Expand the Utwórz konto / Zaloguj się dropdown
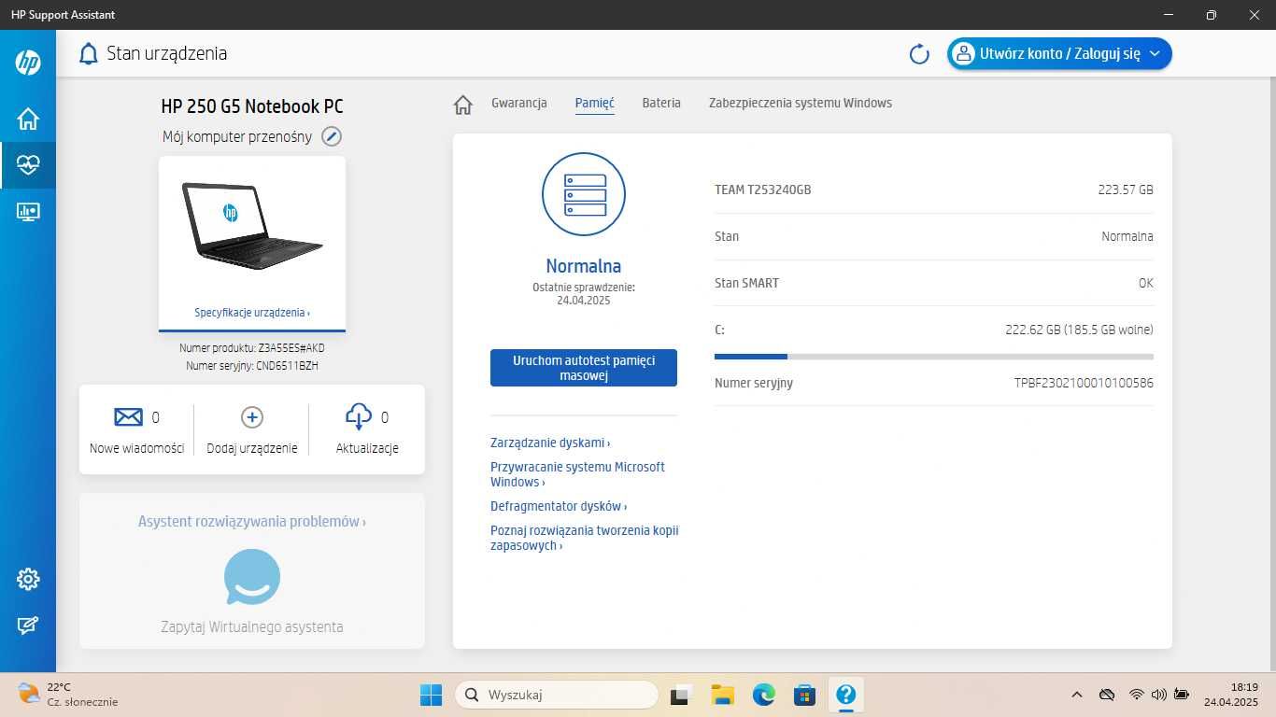1276x717 pixels. pos(1155,54)
